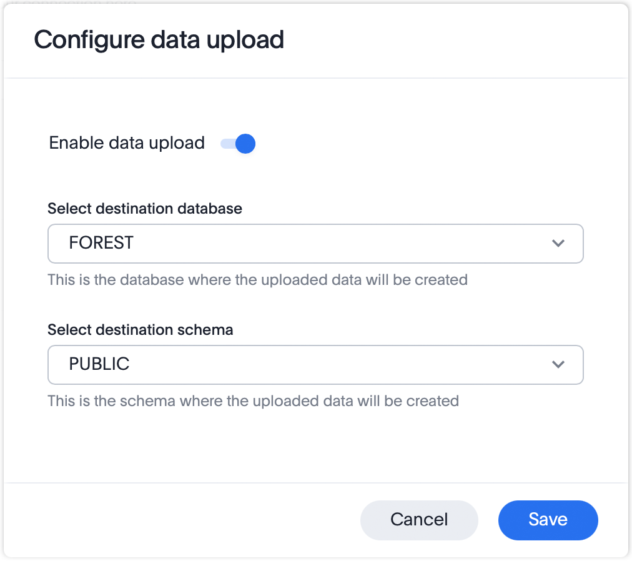Click the schema helper text description
The image size is (632, 561).
point(252,401)
